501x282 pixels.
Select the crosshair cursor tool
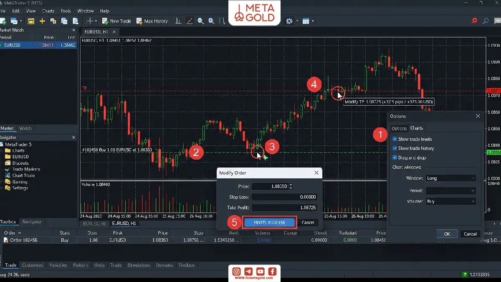[x=90, y=21]
